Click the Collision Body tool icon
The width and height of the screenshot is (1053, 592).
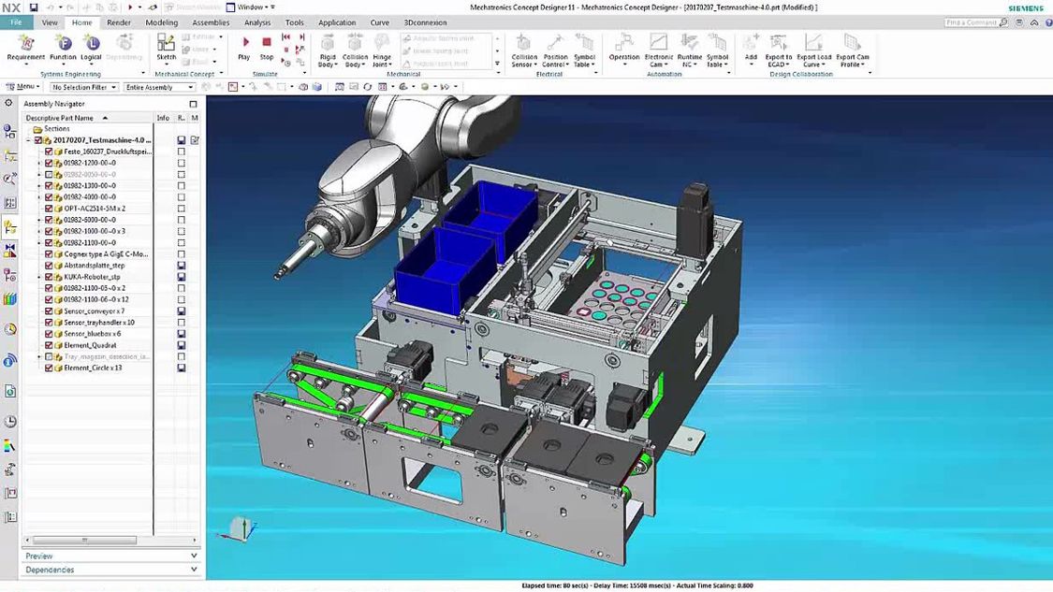pyautogui.click(x=355, y=43)
